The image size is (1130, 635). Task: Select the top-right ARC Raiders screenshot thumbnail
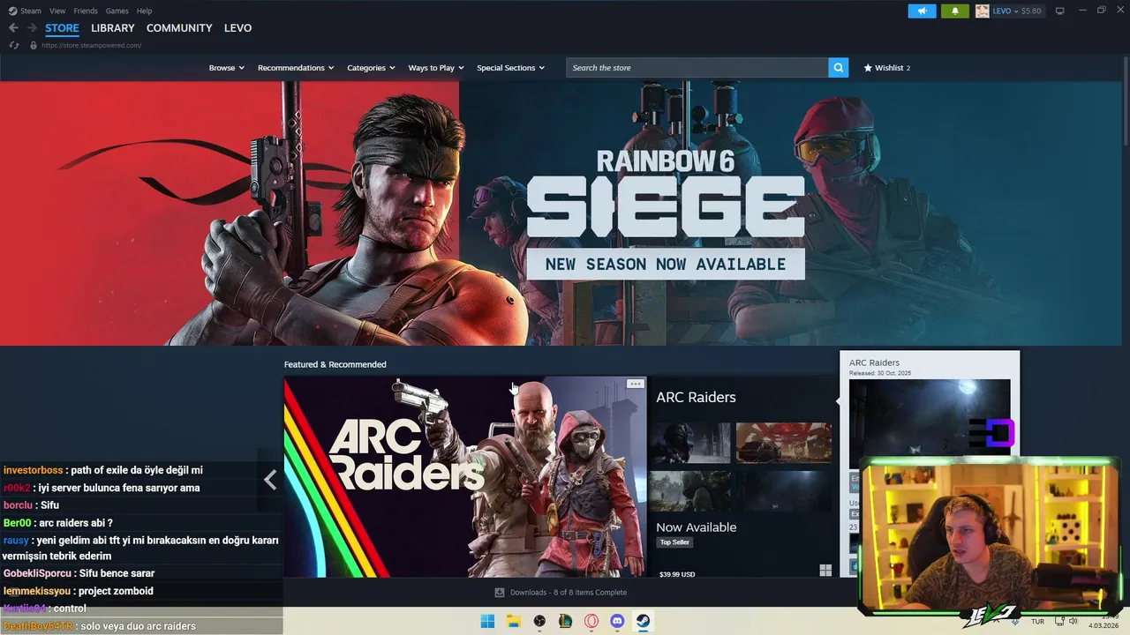784,443
